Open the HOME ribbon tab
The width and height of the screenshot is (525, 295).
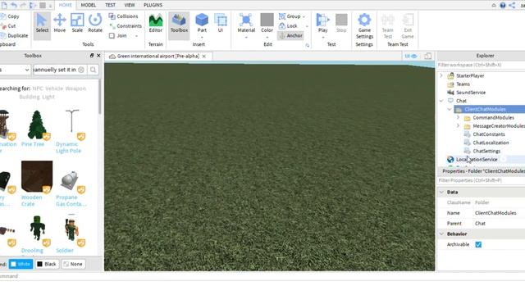[66, 5]
